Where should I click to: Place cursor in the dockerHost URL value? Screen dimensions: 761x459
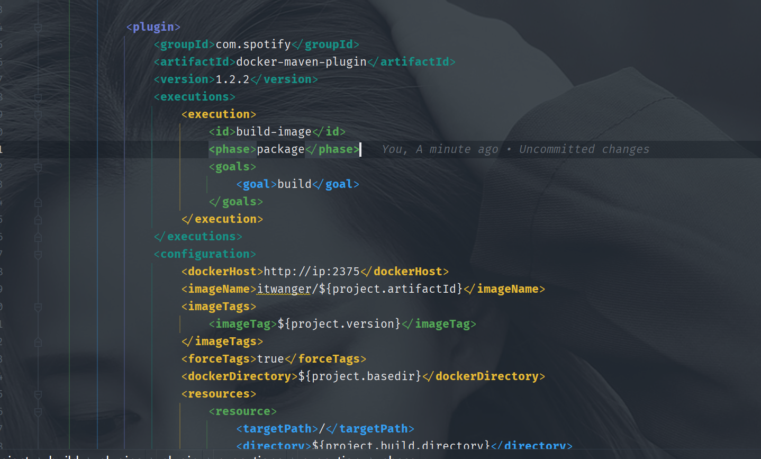tap(312, 272)
